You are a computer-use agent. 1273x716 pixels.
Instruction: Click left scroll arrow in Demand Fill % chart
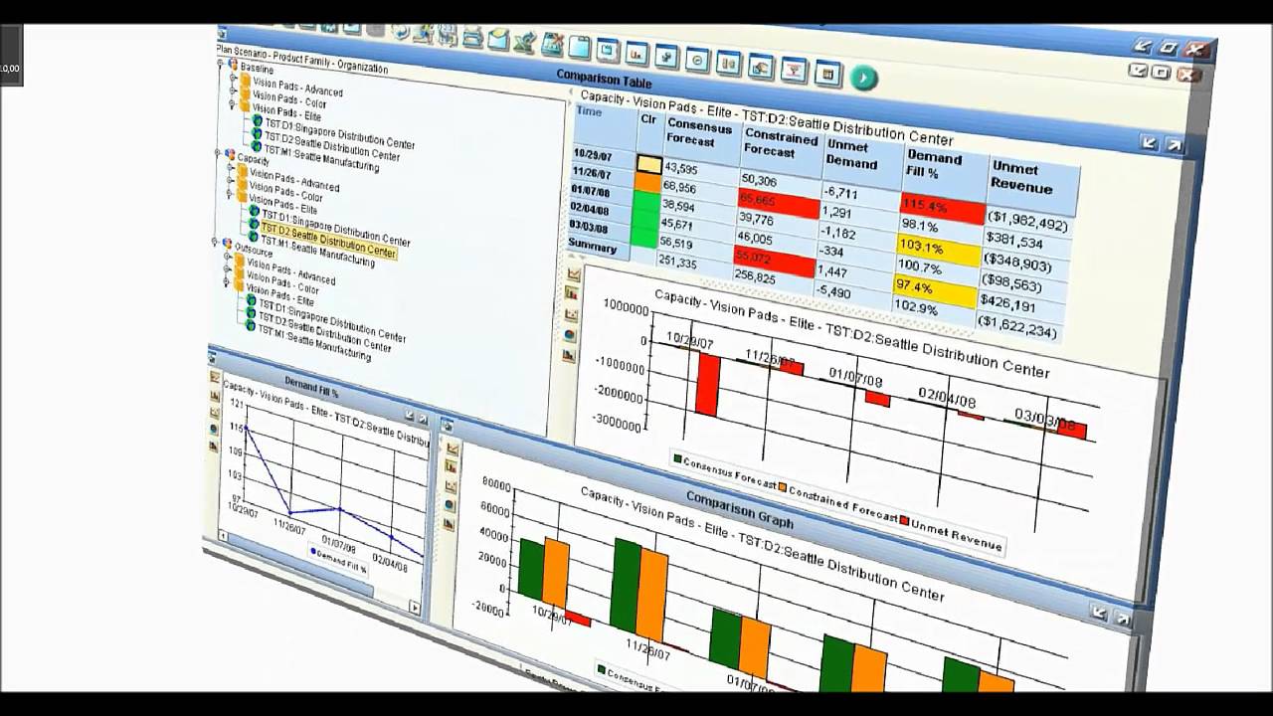[223, 536]
